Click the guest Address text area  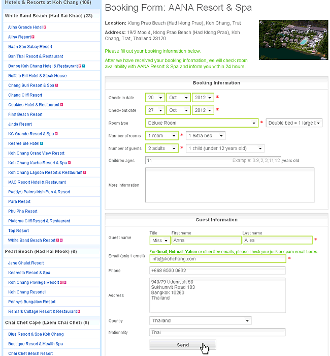[218, 295]
